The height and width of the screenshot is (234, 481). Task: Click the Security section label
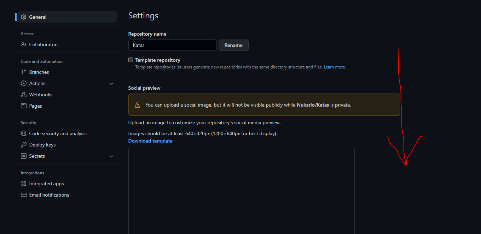coord(28,123)
